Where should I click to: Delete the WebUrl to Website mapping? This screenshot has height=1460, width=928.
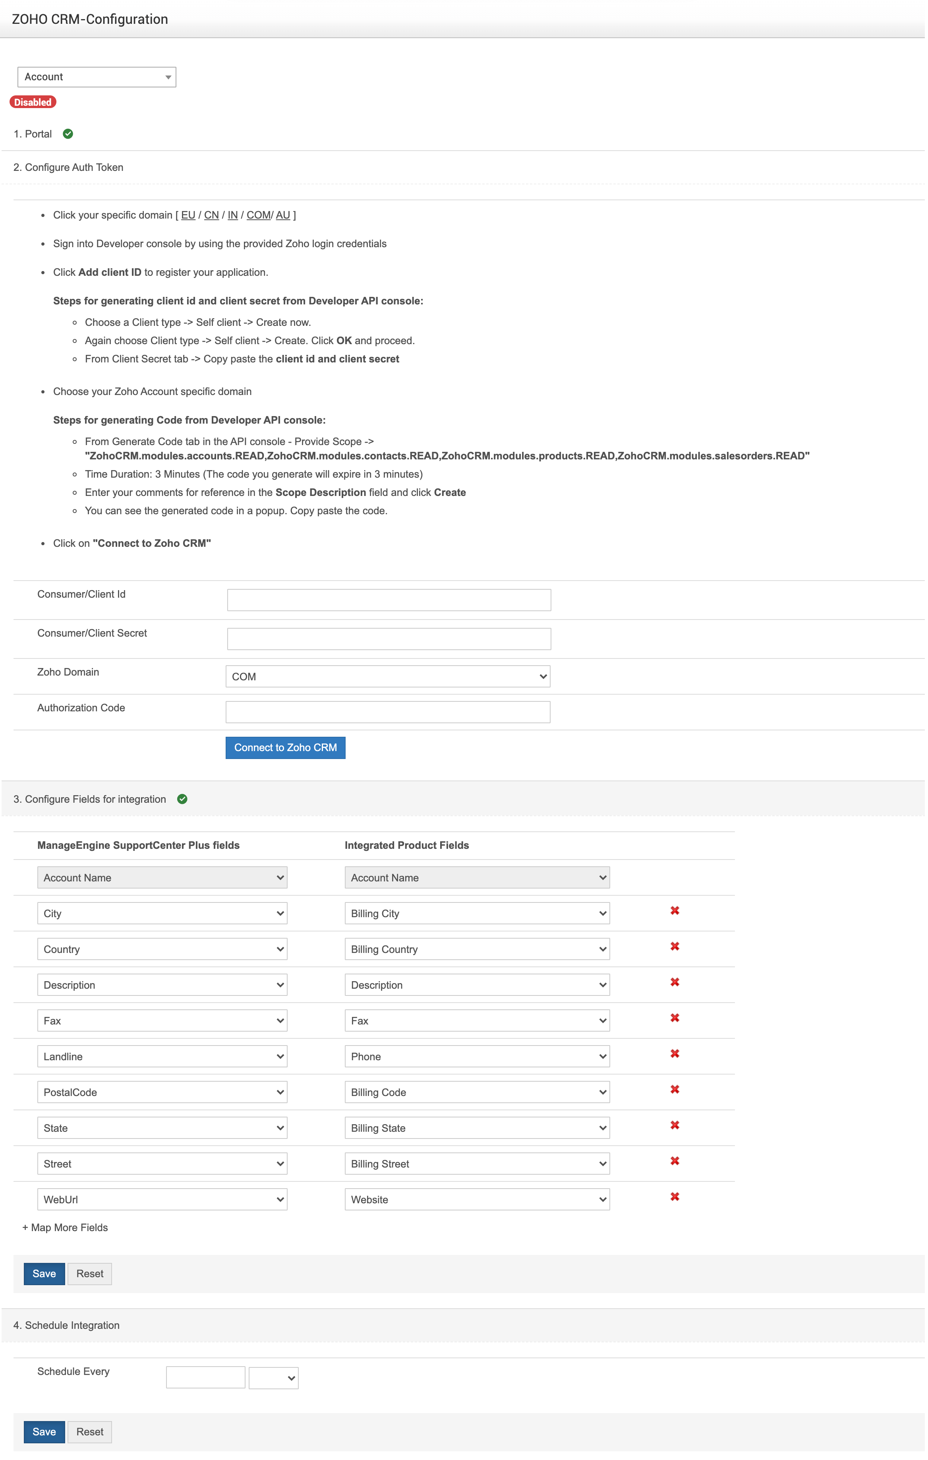(x=675, y=1196)
